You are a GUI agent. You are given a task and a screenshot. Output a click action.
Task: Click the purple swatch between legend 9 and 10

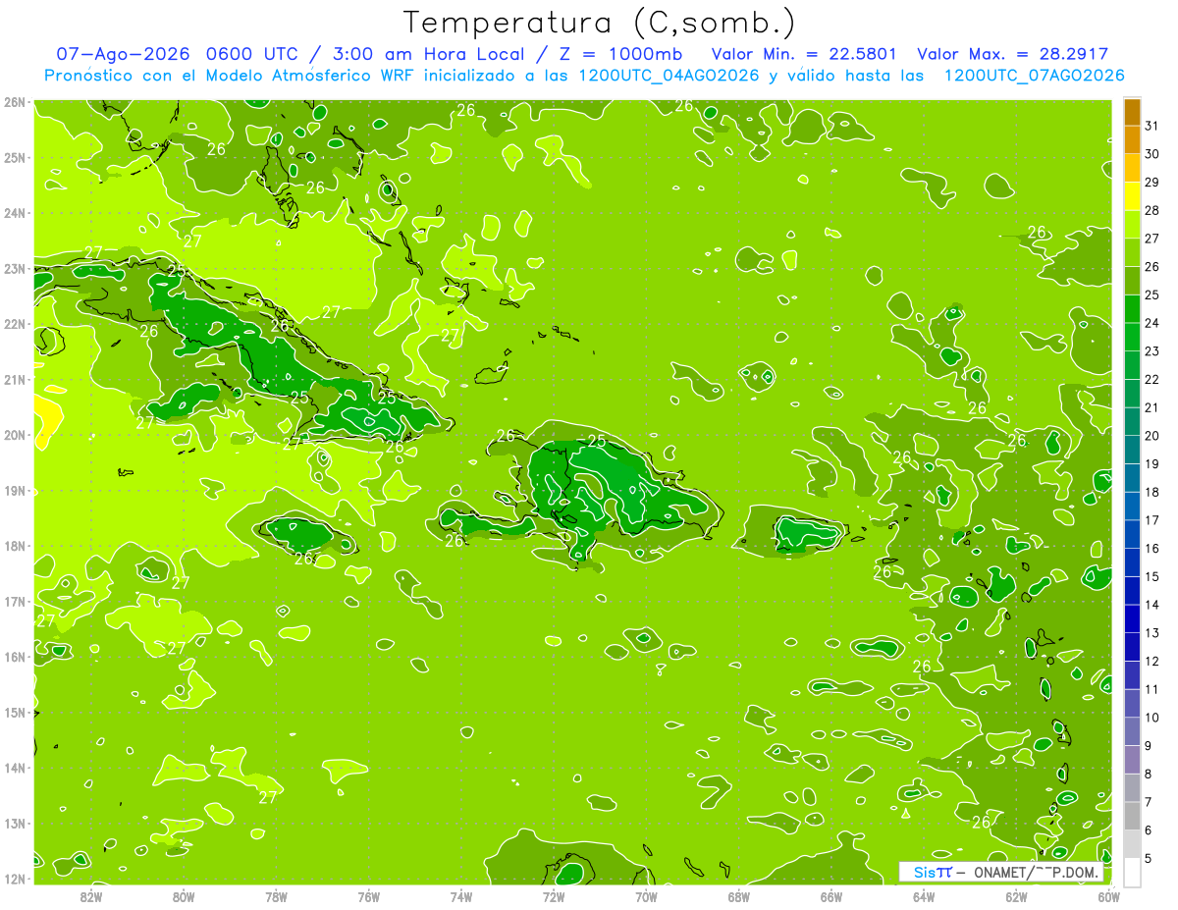[1132, 731]
